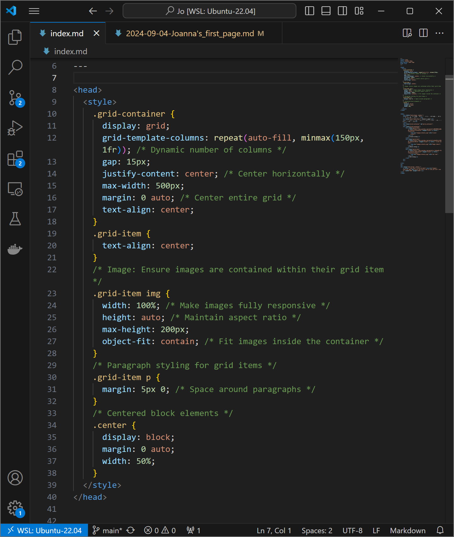
Task: Click the vertical scrollbar thumb
Action: 449,144
